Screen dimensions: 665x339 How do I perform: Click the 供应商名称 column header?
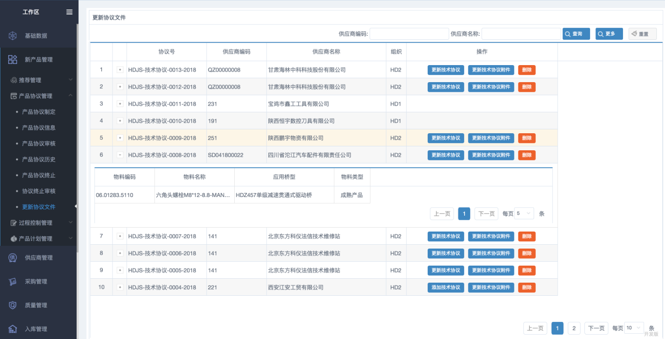[x=326, y=52]
